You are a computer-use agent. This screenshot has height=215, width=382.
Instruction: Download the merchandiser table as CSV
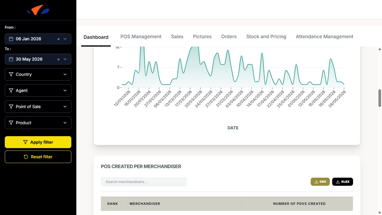320,182
